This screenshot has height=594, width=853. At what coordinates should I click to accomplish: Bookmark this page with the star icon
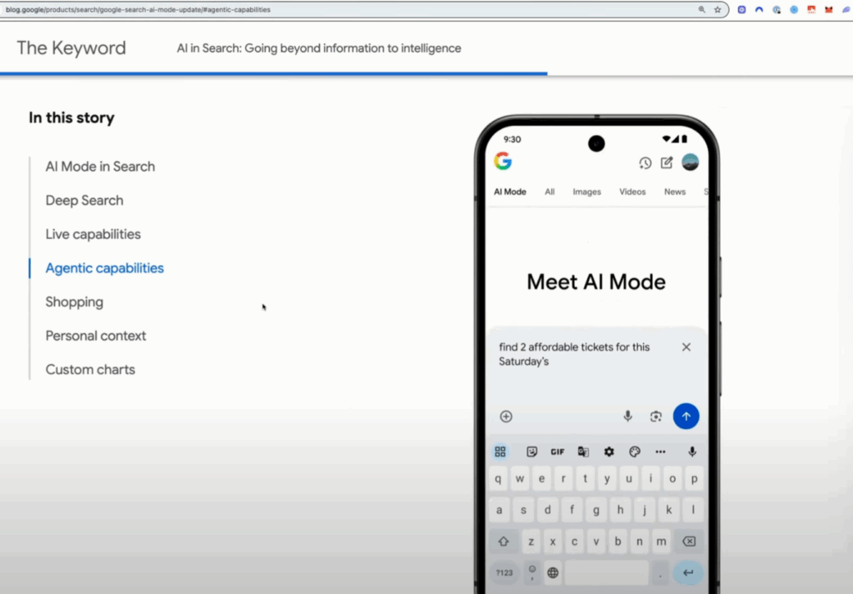pyautogui.click(x=717, y=10)
